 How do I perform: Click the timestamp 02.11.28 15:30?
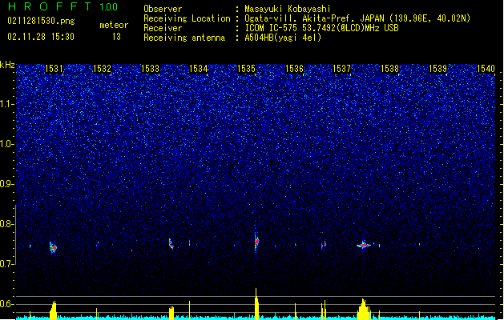pos(41,37)
